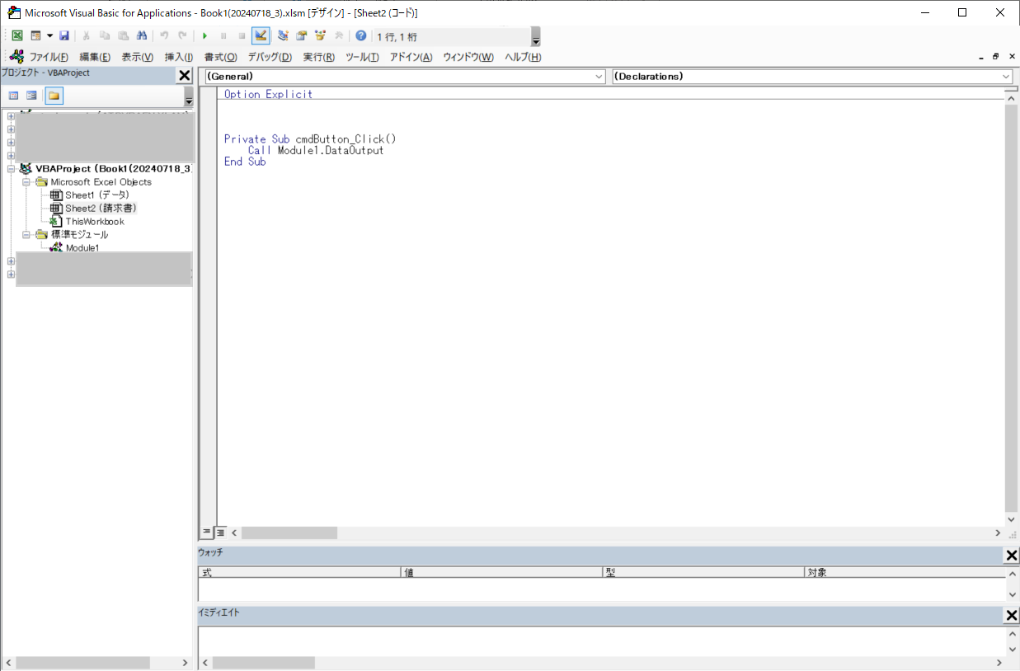Click the Toolbox hammer-and-wrench icon
1020x671 pixels.
tap(339, 36)
